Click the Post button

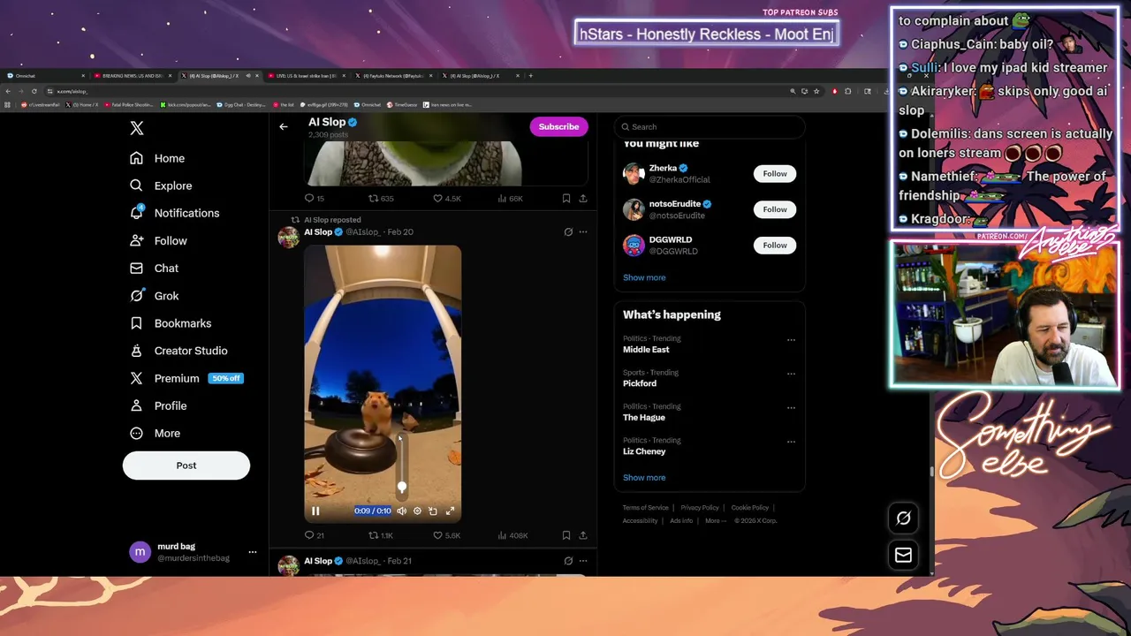pos(186,466)
